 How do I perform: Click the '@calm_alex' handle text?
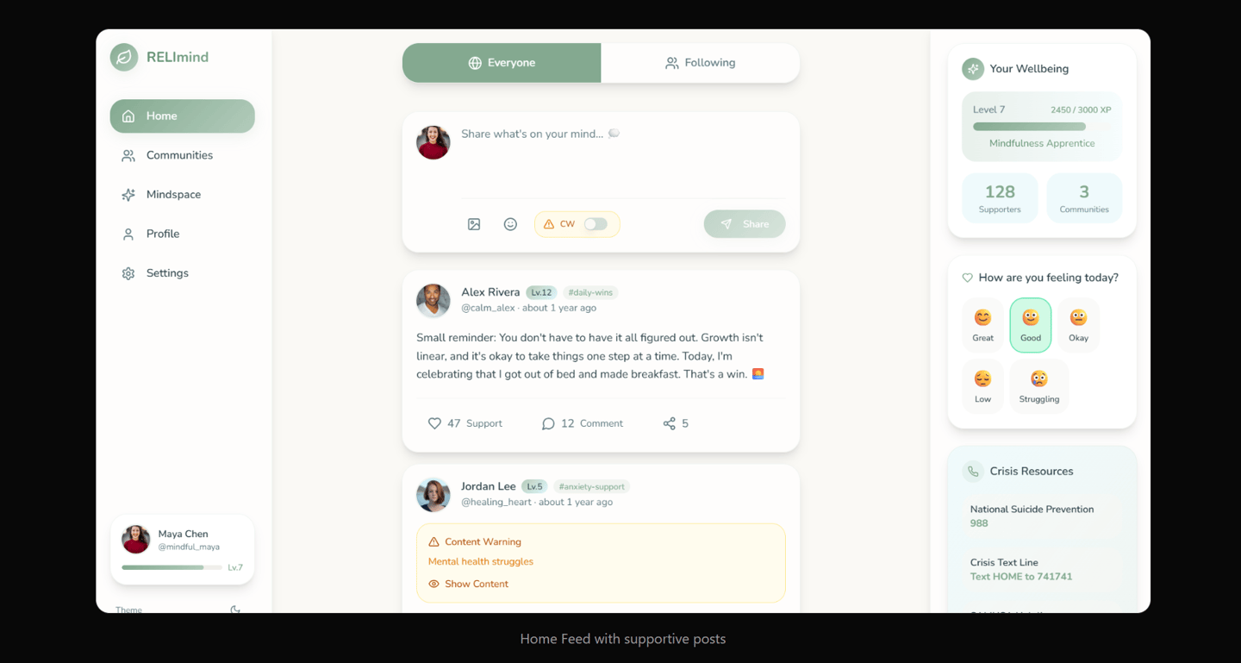(x=488, y=308)
